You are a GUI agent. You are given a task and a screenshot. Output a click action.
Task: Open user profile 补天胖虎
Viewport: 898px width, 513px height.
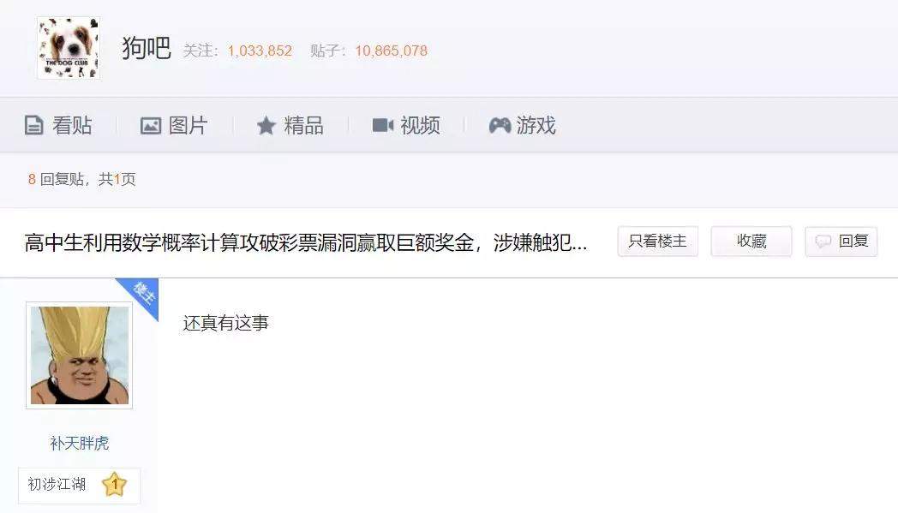tap(79, 443)
